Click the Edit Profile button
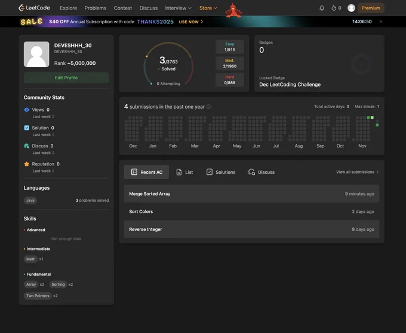Viewport: 406px width, 333px height. click(66, 78)
